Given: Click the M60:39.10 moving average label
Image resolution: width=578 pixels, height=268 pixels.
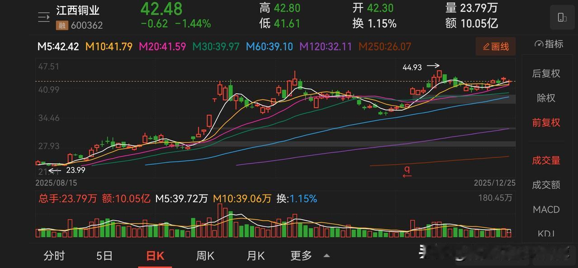Looking at the screenshot, I should (x=270, y=46).
